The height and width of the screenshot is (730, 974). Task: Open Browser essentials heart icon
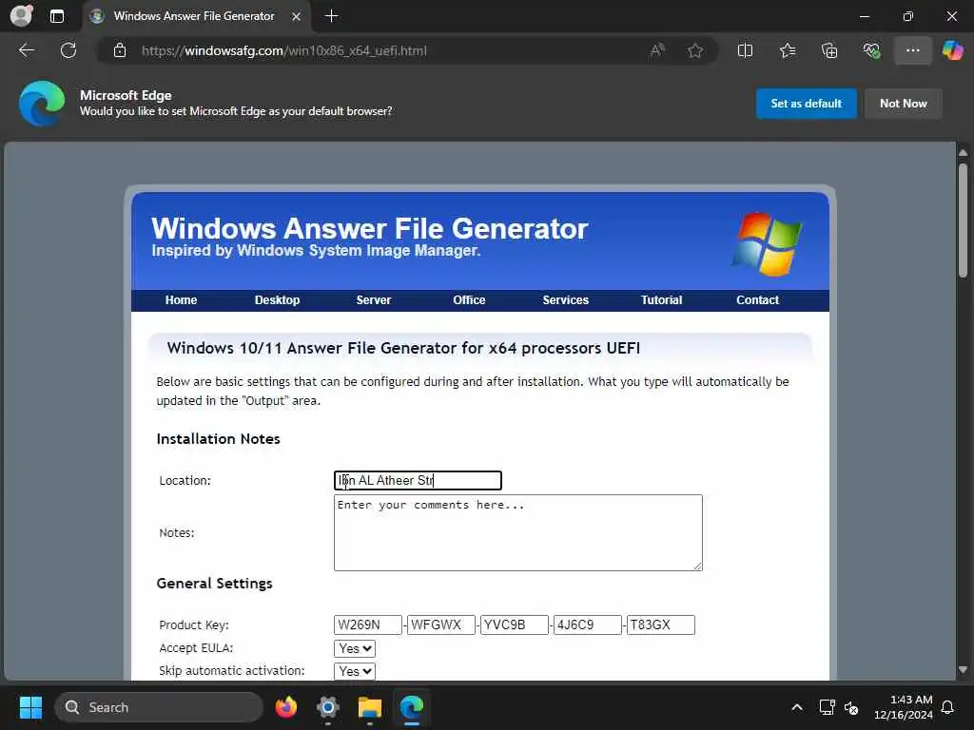(x=871, y=50)
